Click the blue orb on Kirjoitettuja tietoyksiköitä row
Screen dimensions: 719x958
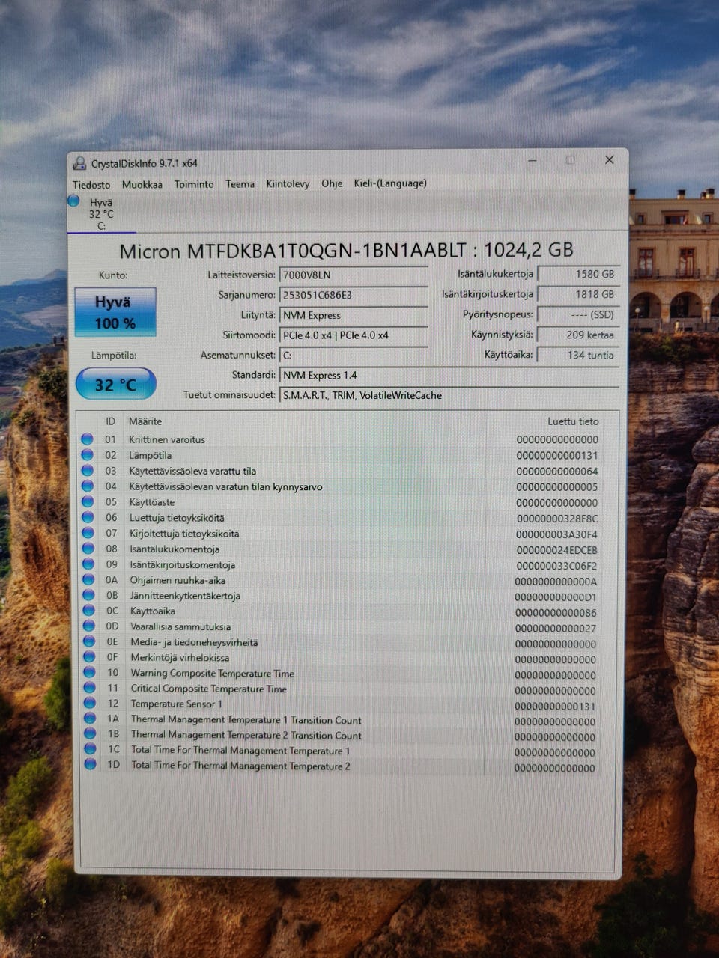88,534
